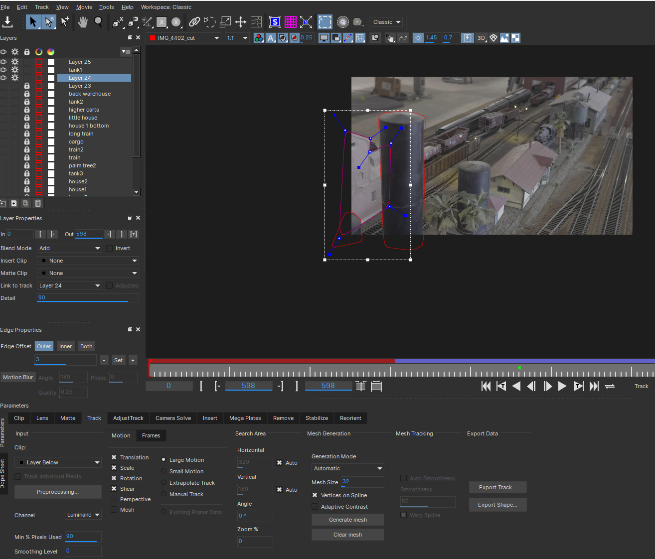This screenshot has width=655, height=559.
Task: Select the Pick Both tool (arrow B)
Action: [48, 22]
